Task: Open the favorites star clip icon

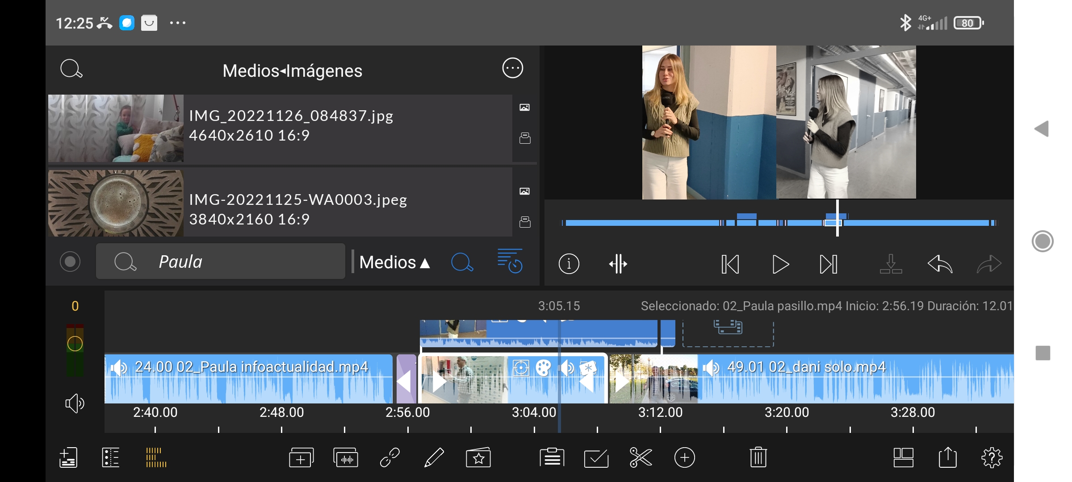Action: 478,457
